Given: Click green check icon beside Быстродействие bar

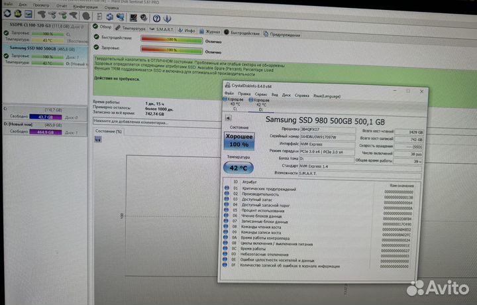Looking at the screenshot, I should click(97, 37).
